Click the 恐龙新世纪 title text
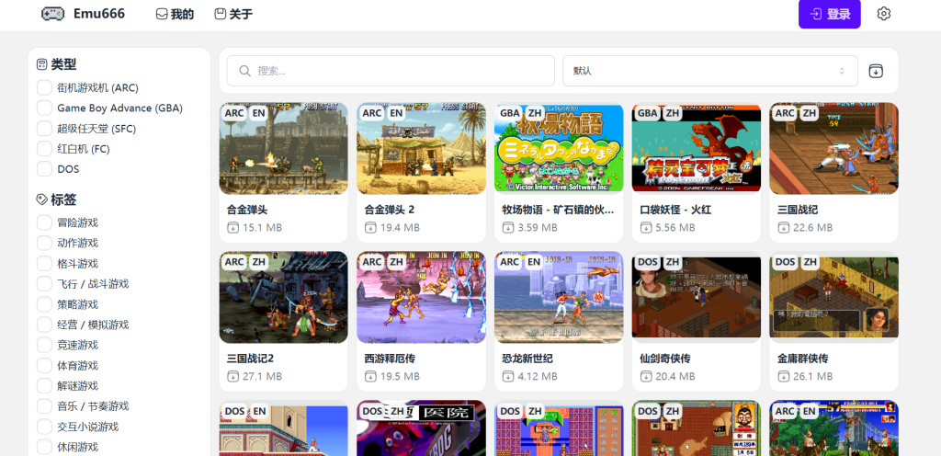This screenshot has width=941, height=456. pyautogui.click(x=527, y=359)
